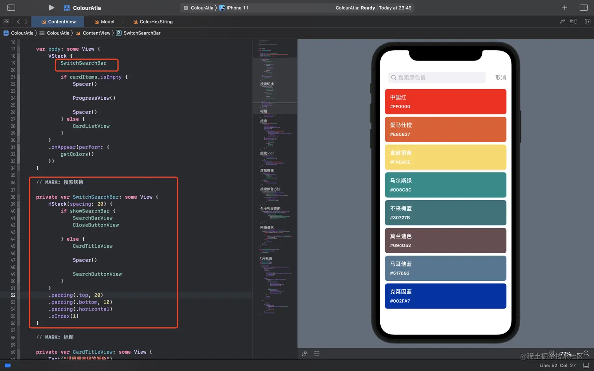Select the 拿破里黄 #FADA5E card

point(445,157)
